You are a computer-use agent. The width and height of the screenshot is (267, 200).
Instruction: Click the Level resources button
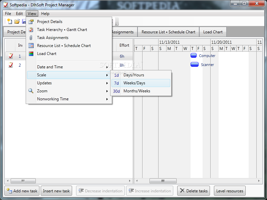pyautogui.click(x=230, y=191)
